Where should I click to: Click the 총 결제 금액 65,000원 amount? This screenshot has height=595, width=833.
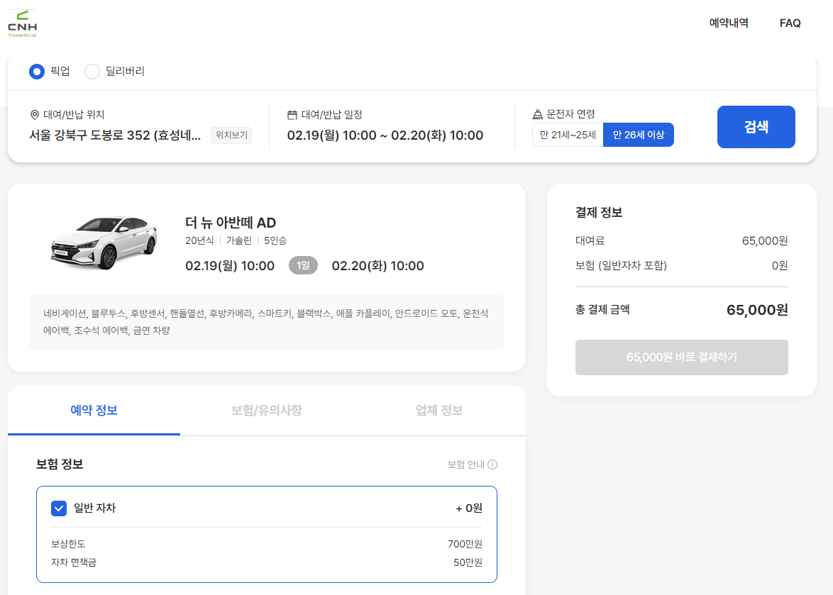757,310
